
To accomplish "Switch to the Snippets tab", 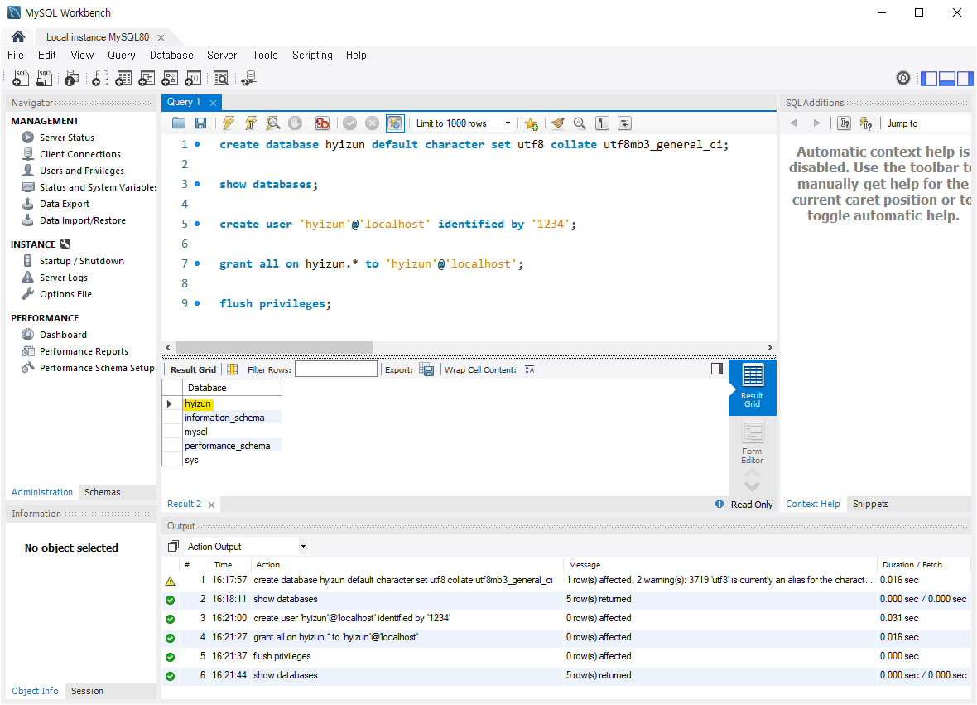I will click(x=870, y=504).
